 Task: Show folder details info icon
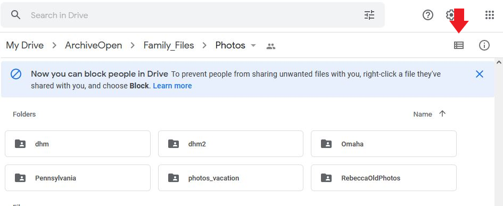[484, 46]
